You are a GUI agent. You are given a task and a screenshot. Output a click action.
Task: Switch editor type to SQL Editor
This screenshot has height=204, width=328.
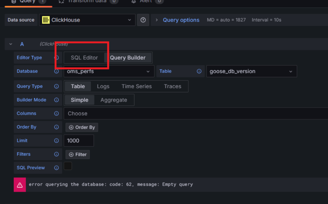point(84,58)
